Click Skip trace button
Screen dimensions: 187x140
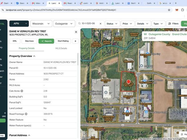coord(29,41)
